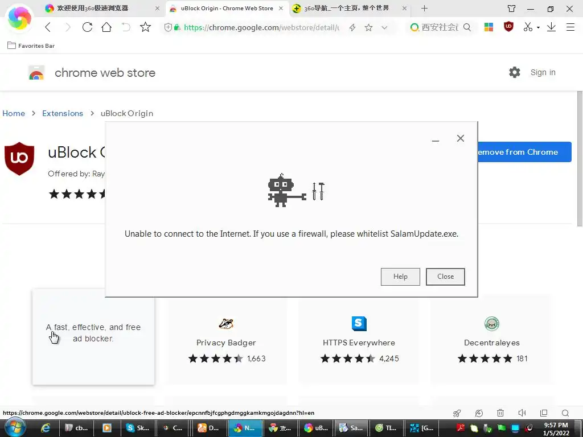
Task: Click the Help button in dialog
Action: pos(400,277)
